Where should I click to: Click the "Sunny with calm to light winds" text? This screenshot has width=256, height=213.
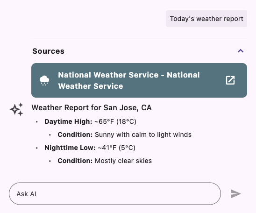coord(143,135)
